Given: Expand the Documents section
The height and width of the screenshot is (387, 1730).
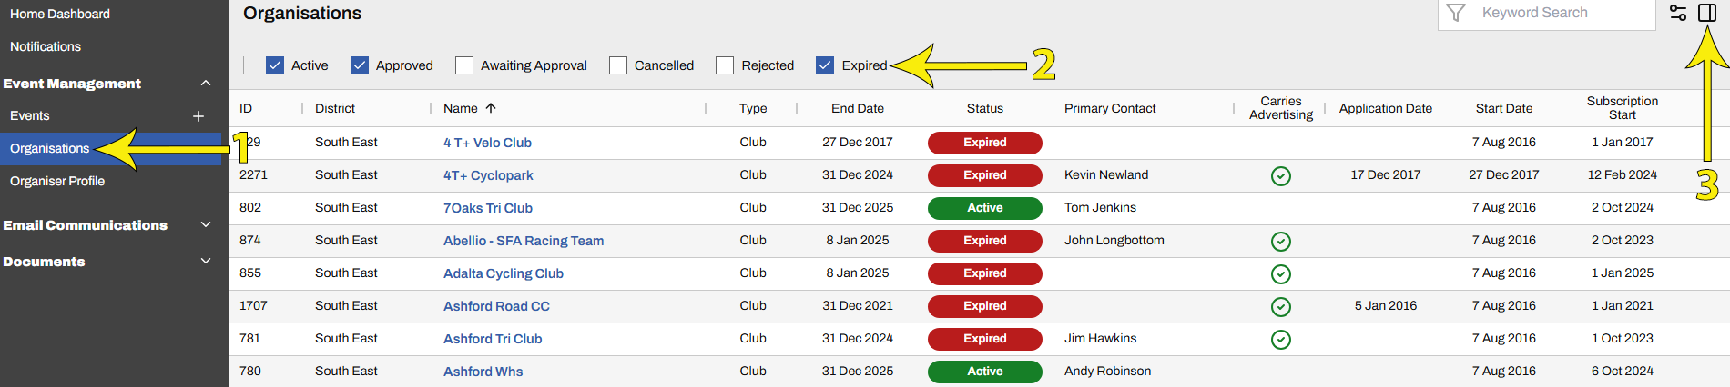Looking at the screenshot, I should coord(206,262).
